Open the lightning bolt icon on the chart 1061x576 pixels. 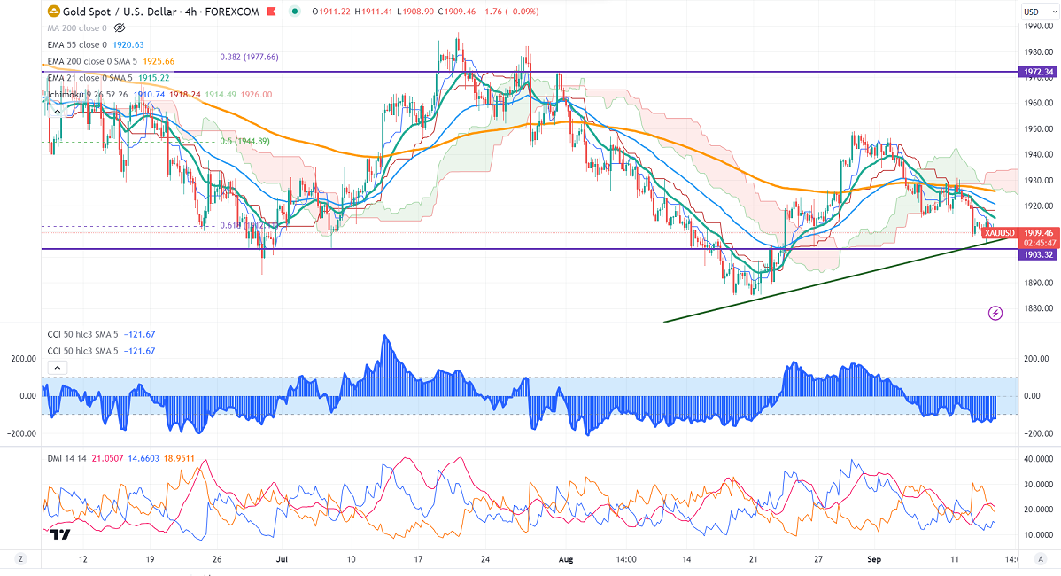click(995, 313)
